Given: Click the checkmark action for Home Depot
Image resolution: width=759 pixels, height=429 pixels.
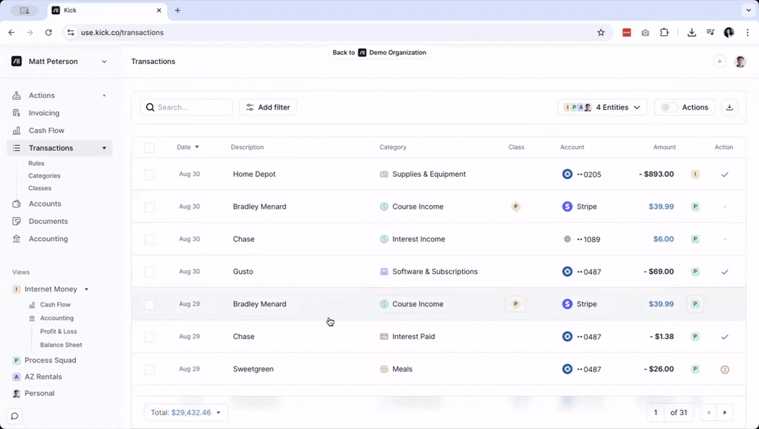Looking at the screenshot, I should pos(725,174).
